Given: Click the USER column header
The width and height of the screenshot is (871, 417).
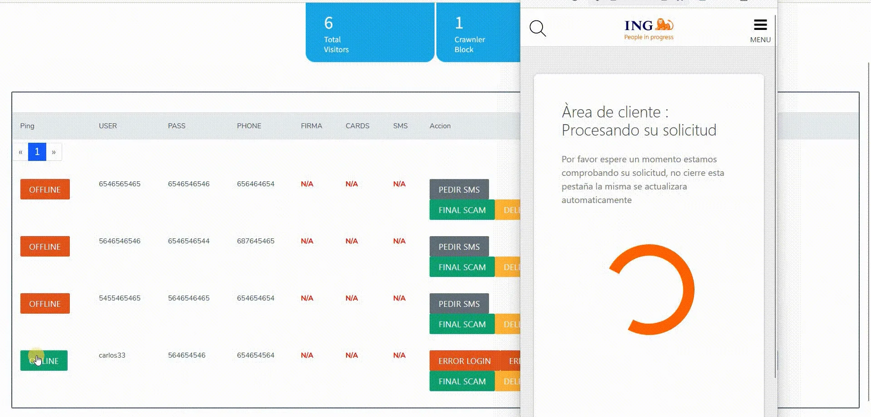Looking at the screenshot, I should click(x=108, y=126).
